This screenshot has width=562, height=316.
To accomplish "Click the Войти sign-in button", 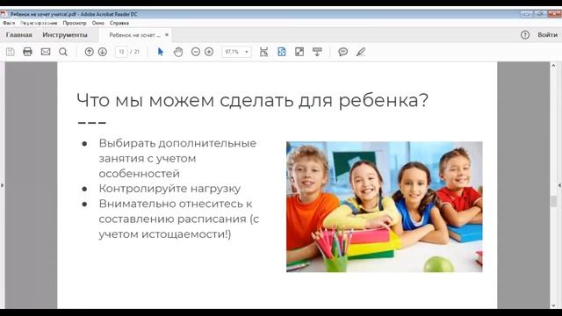I will click(x=547, y=35).
